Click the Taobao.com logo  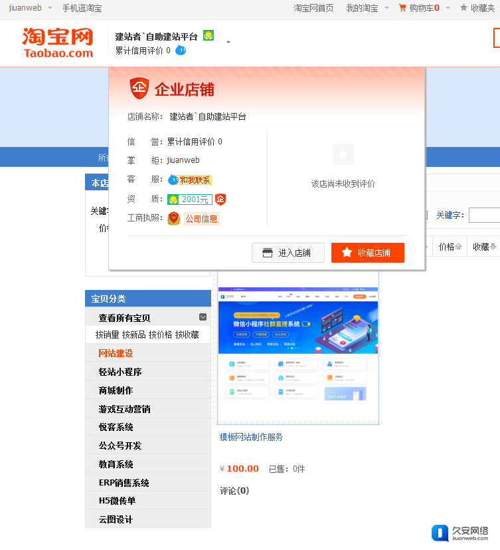point(58,43)
